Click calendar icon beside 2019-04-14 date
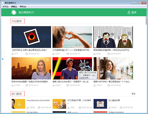Screen dimensions: 148x114 coord(67,54)
